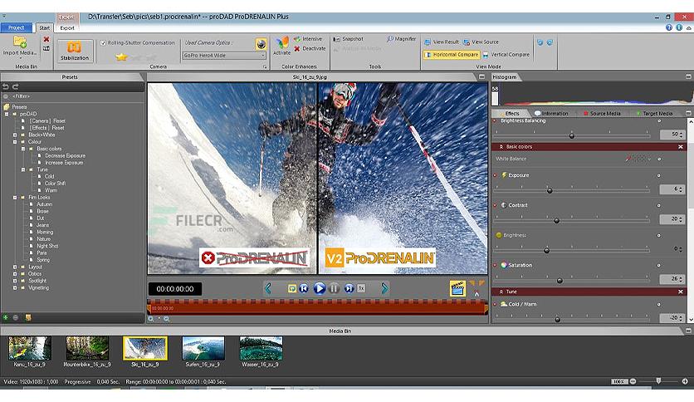The height and width of the screenshot is (402, 694).
Task: Click the Saturation slider handle
Action: coord(560,280)
